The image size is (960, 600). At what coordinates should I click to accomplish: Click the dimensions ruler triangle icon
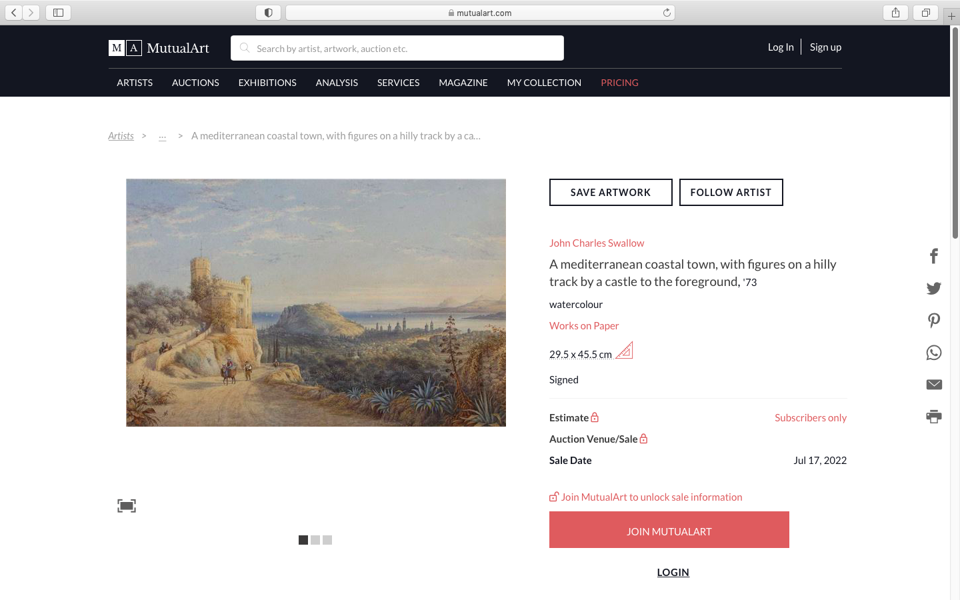[625, 351]
